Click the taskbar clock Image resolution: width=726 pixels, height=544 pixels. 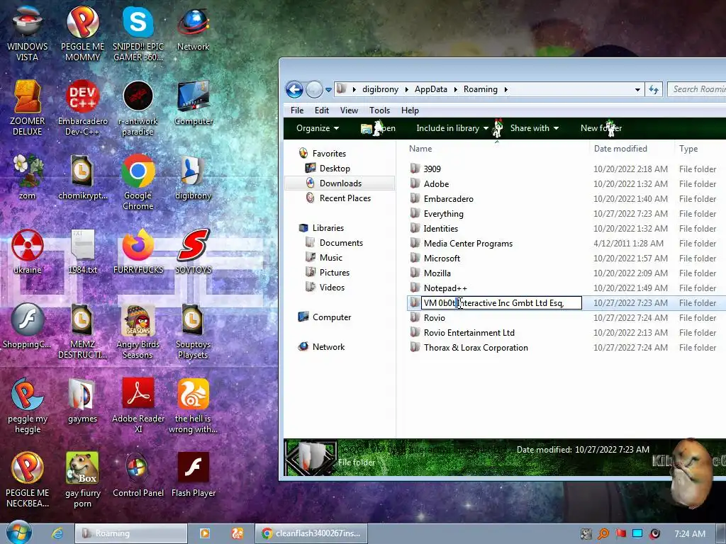point(689,534)
